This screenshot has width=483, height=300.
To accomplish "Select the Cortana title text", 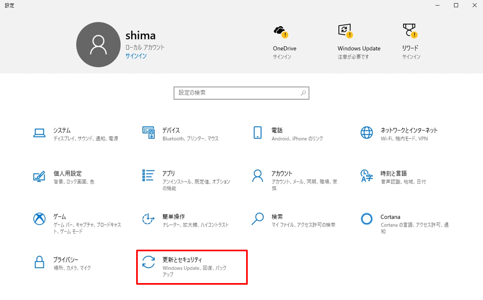I will [x=390, y=217].
